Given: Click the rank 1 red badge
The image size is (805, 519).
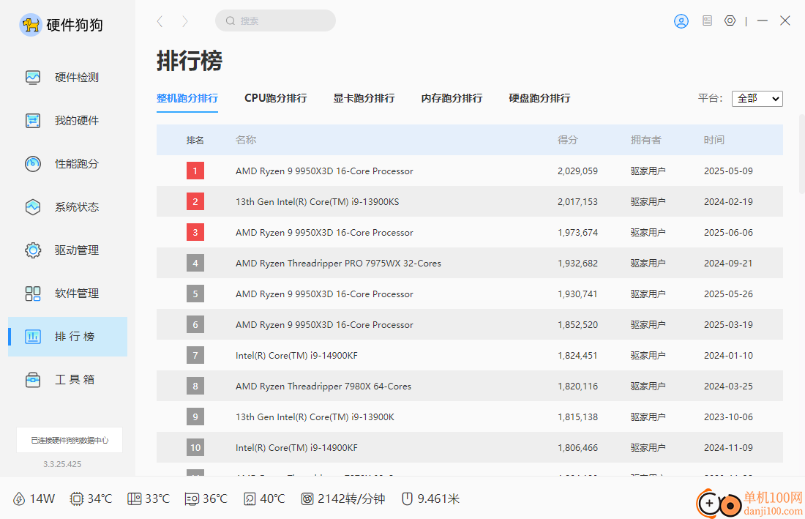Looking at the screenshot, I should point(195,171).
